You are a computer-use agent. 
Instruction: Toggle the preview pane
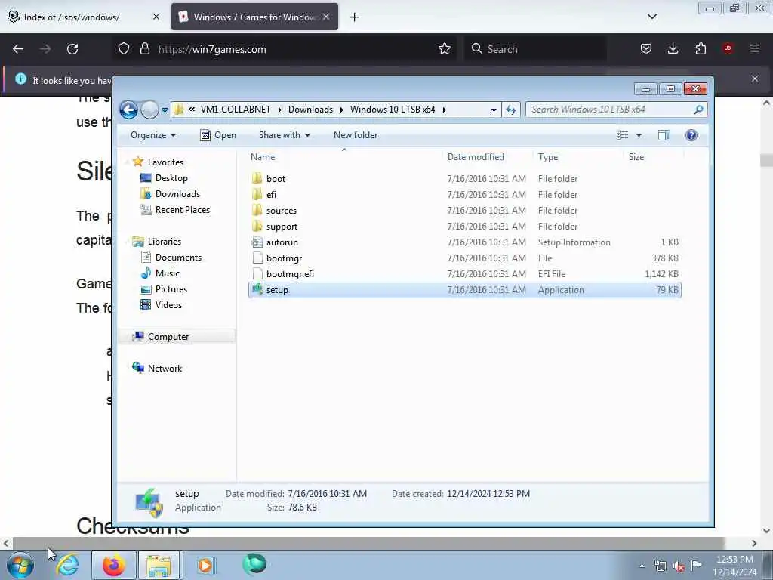point(664,135)
